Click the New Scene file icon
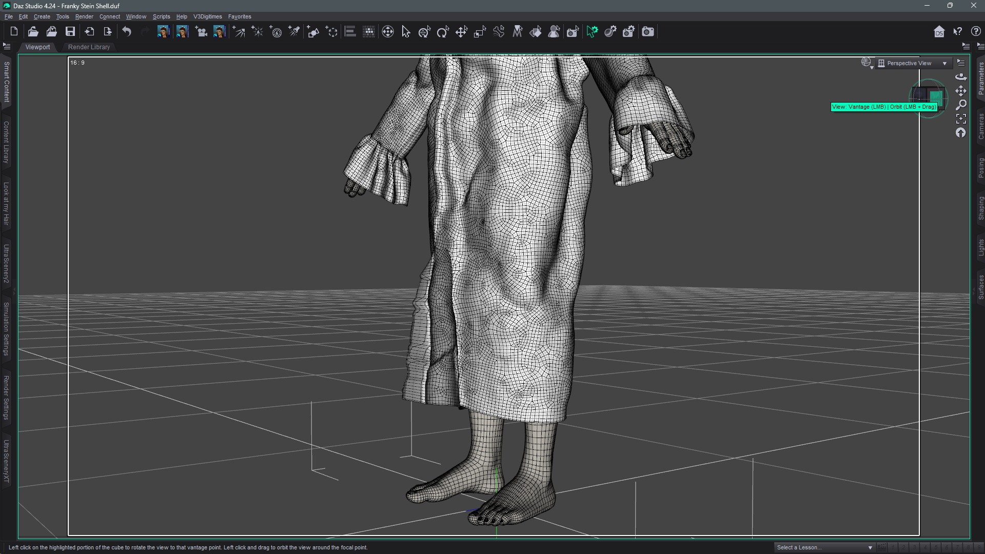The width and height of the screenshot is (985, 554). [14, 32]
